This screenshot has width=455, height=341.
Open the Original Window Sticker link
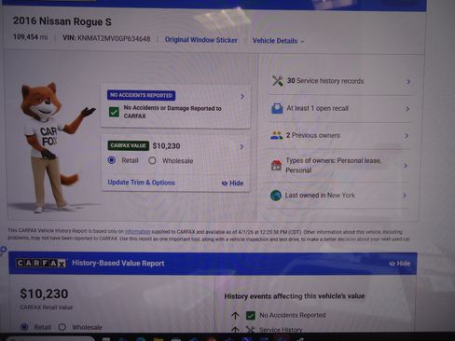click(x=201, y=40)
